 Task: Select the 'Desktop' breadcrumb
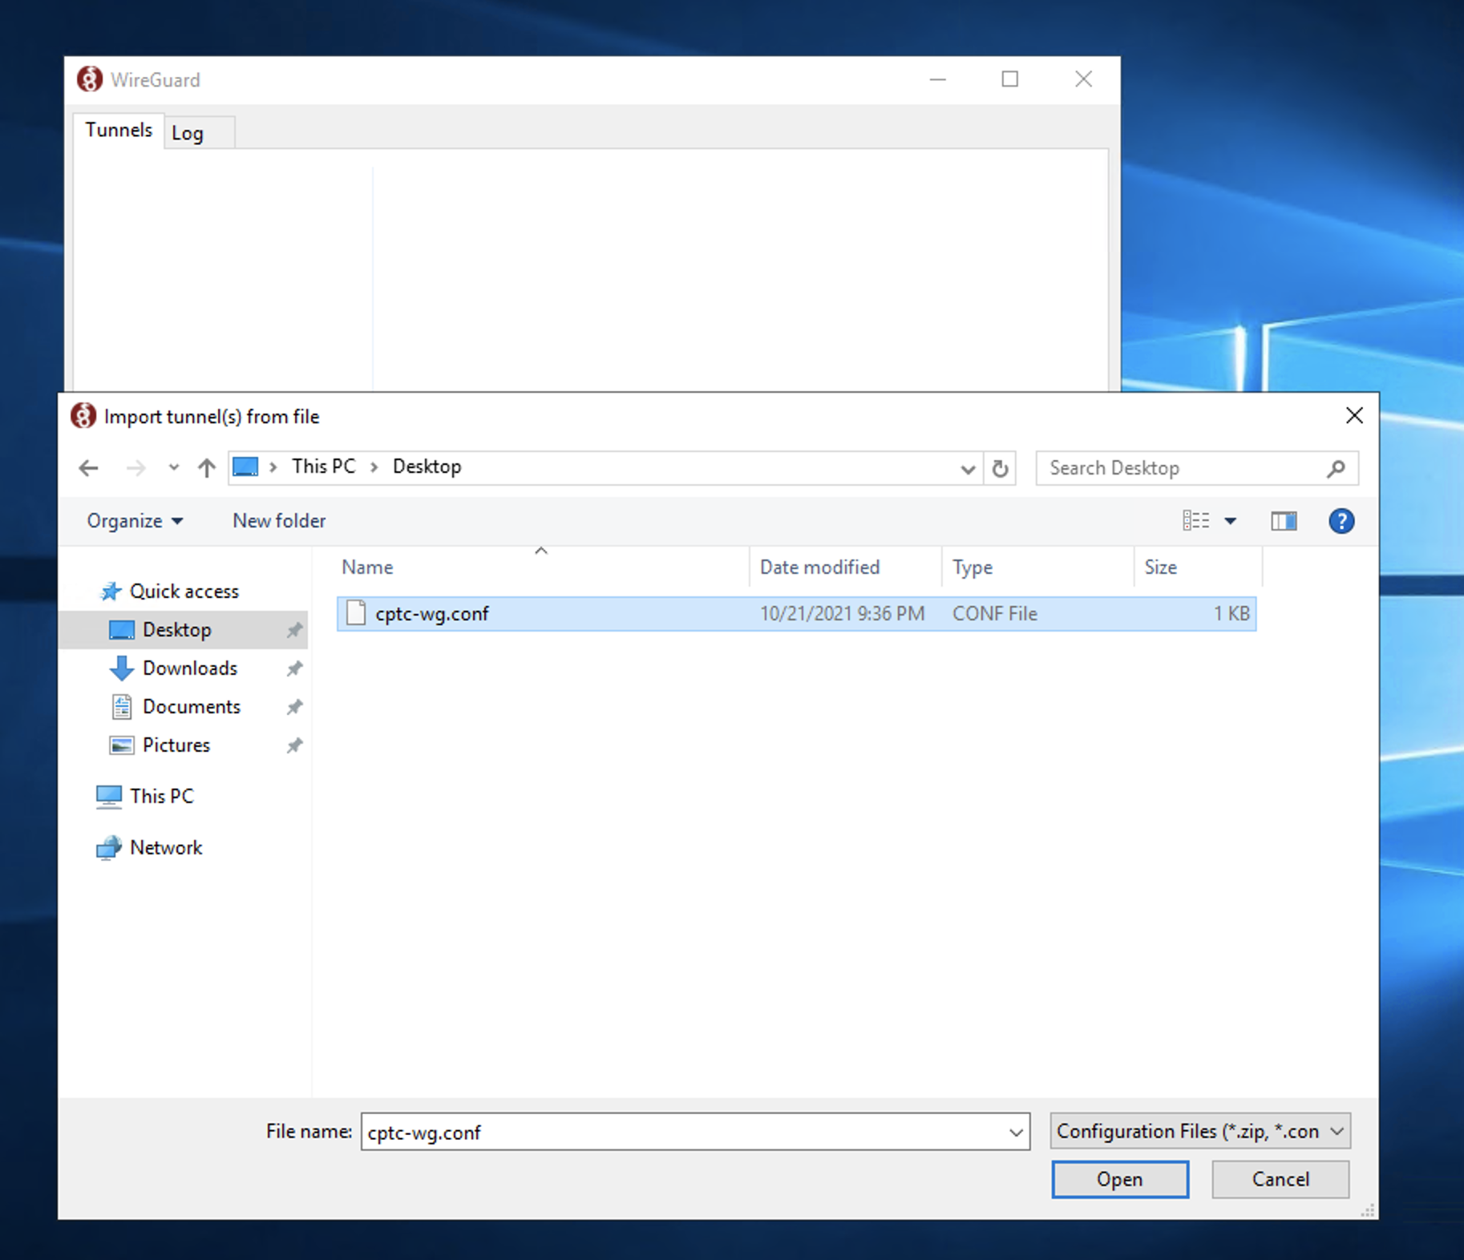coord(427,466)
